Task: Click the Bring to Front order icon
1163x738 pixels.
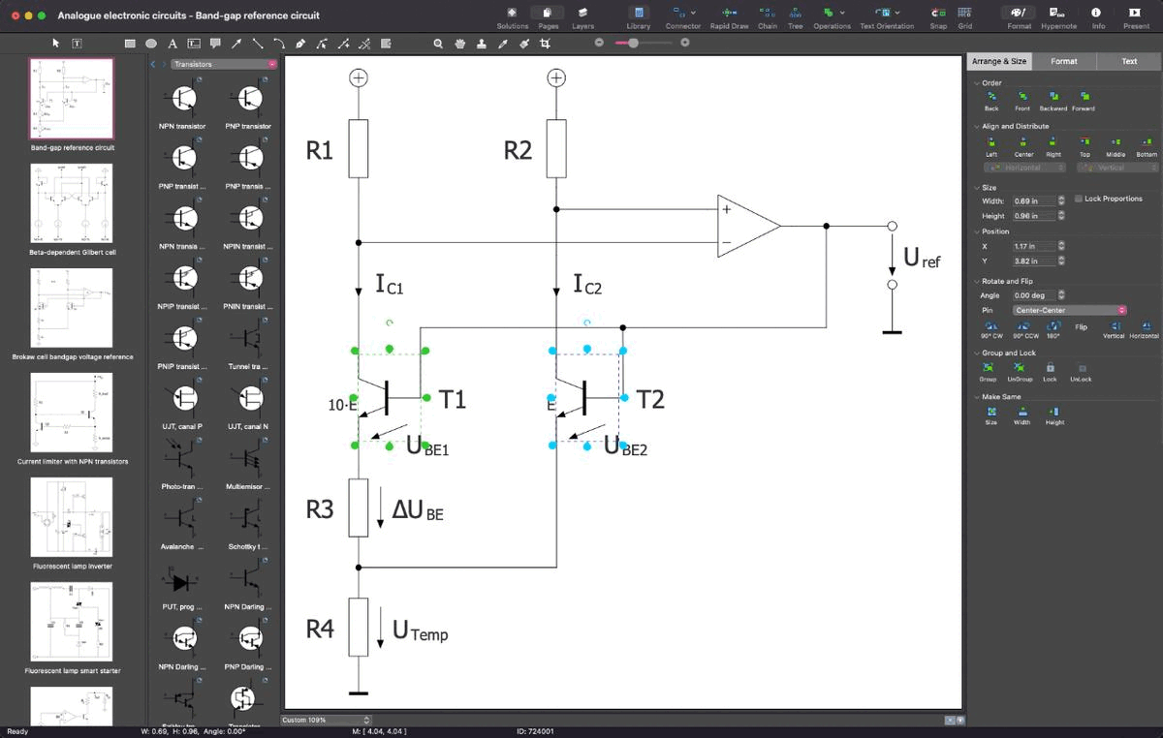Action: click(x=1022, y=97)
